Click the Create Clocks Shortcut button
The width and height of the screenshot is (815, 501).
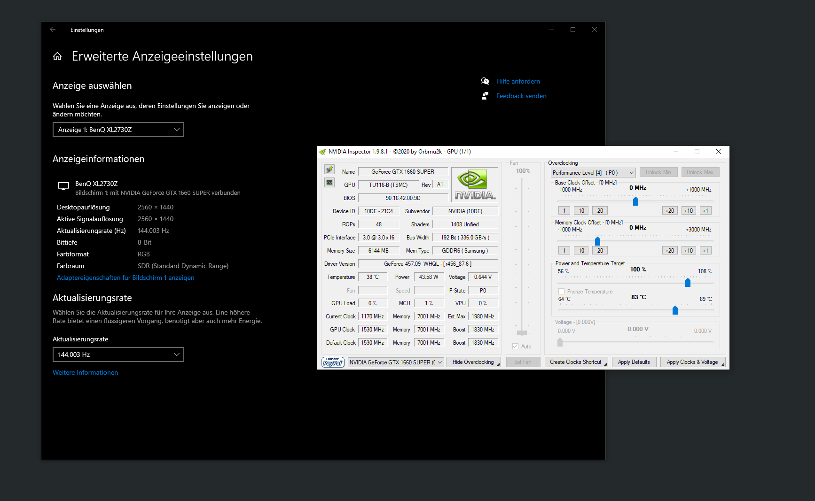[x=576, y=362]
